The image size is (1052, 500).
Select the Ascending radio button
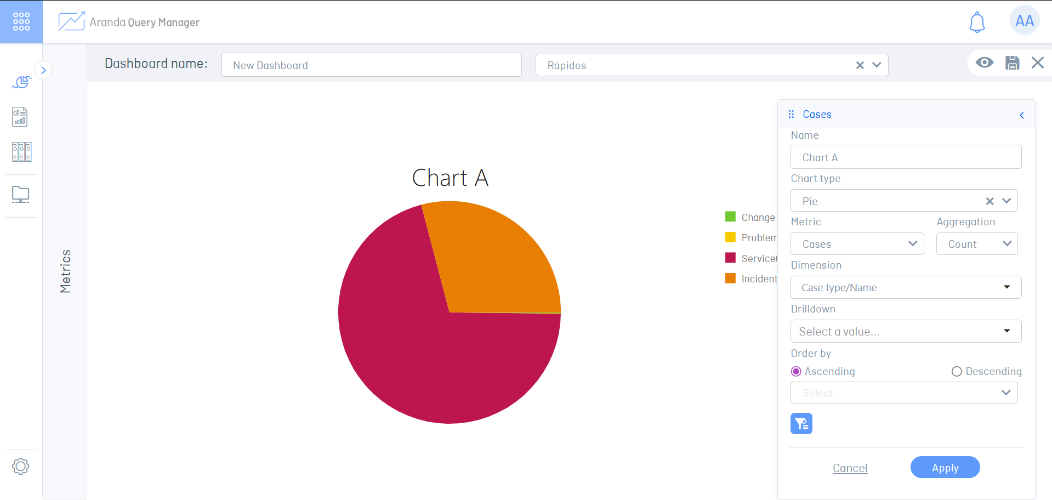[797, 372]
